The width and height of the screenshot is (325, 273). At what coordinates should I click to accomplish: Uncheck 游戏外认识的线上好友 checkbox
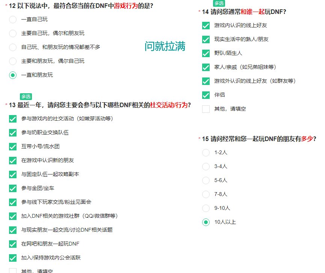[x=206, y=81]
